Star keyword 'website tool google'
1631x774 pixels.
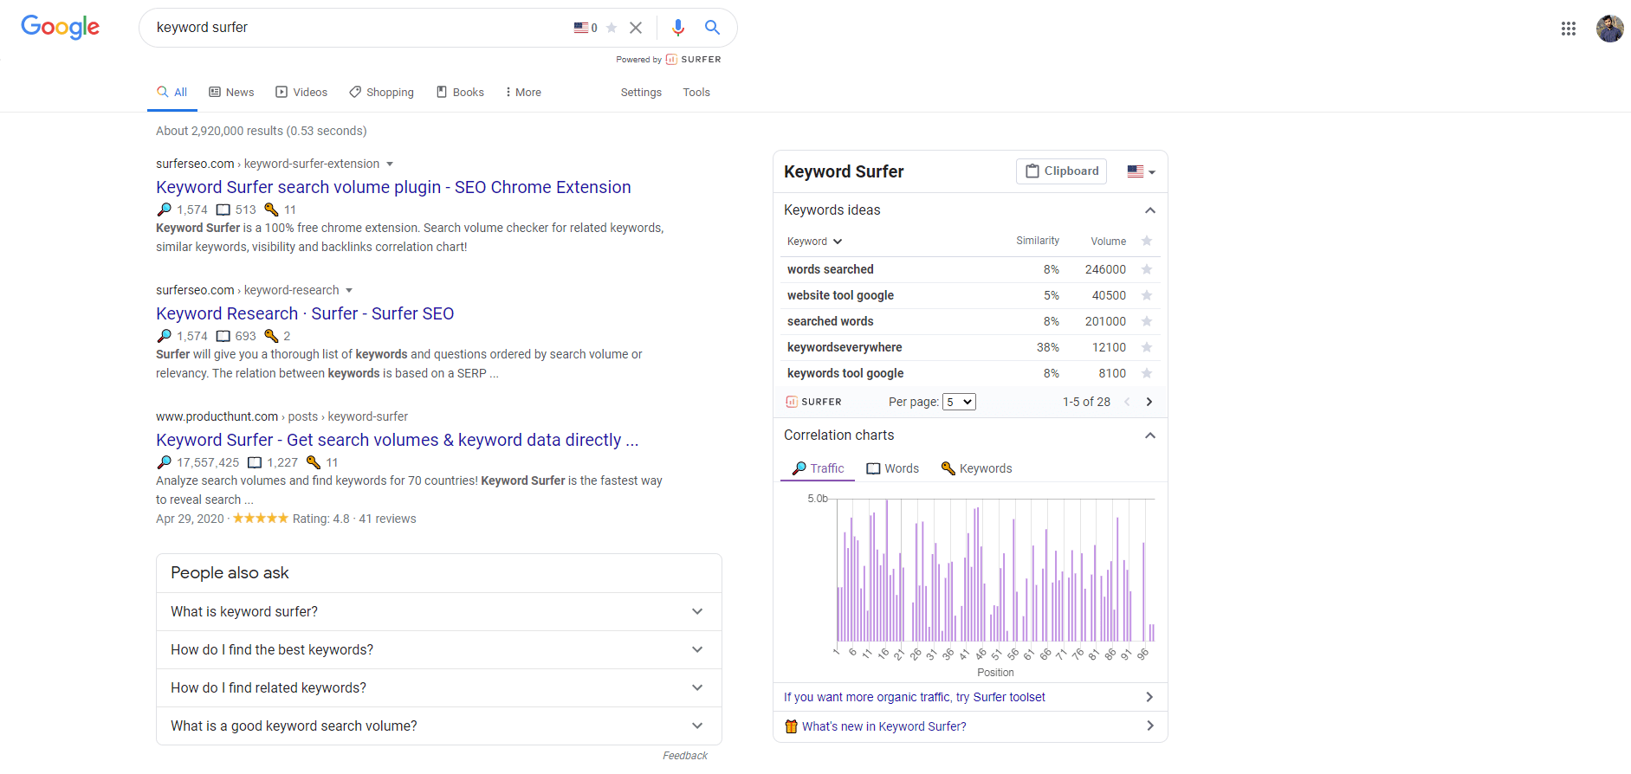(1147, 295)
